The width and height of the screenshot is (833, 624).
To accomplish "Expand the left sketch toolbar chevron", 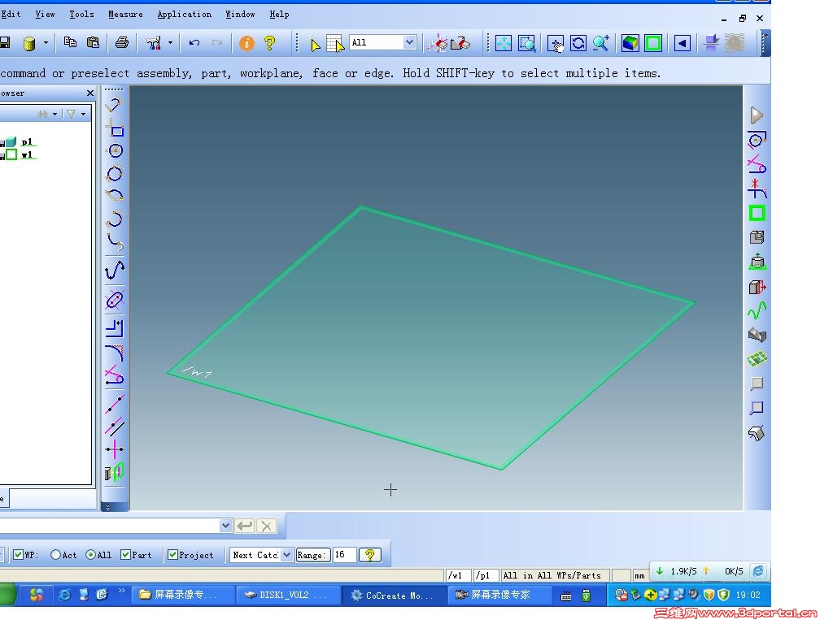I will 108,507.
